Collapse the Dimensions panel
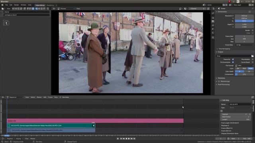Viewport: 255px width, 143px height. 222,12
